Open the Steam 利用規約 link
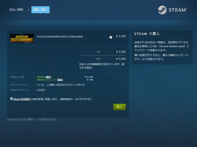Image resolution: width=197 pixels, height=147 pixels. [x=22, y=99]
